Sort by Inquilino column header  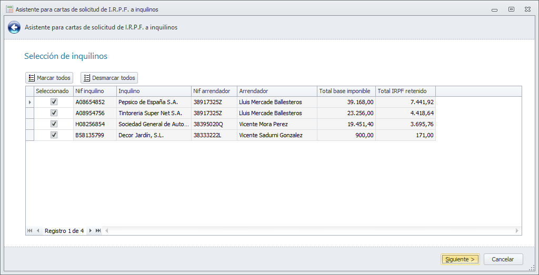click(154, 91)
